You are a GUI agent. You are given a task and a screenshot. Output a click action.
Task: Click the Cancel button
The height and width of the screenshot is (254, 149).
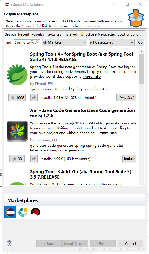(131, 244)
